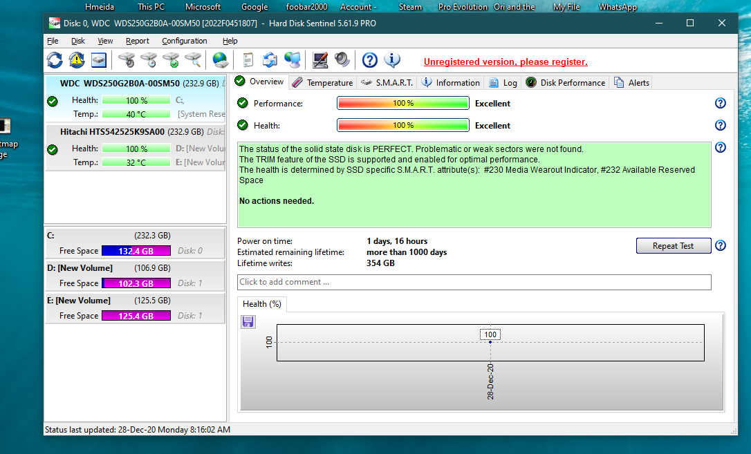Click the globe with monitor network icon
Image resolution: width=751 pixels, height=454 pixels.
pyautogui.click(x=292, y=60)
